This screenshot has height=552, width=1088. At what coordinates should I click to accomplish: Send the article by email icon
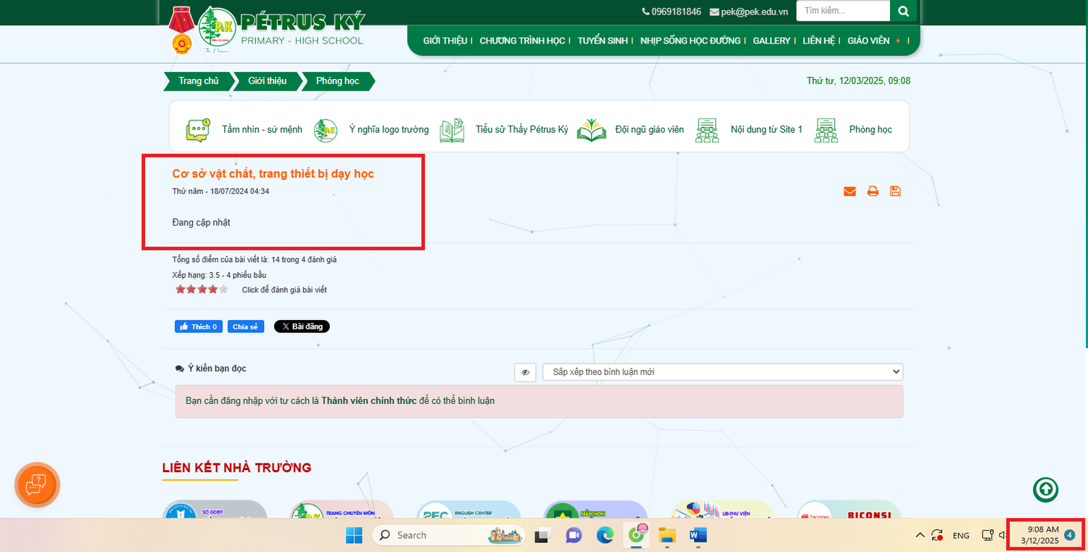[849, 191]
